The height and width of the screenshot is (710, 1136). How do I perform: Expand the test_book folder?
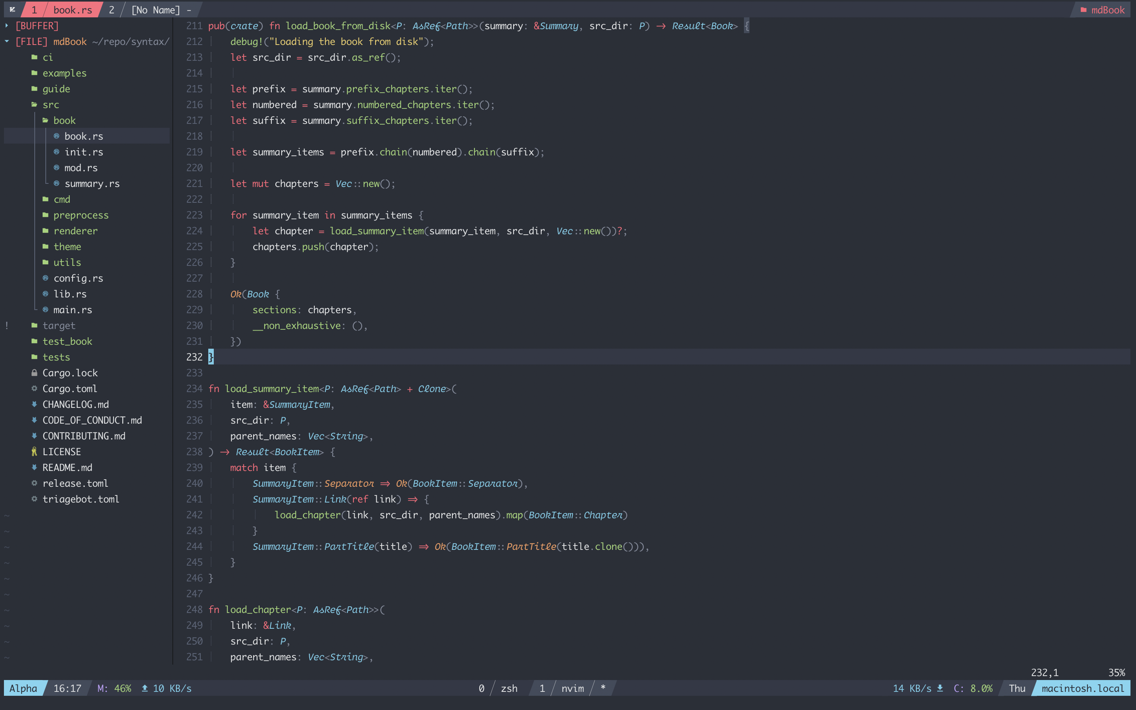point(67,341)
